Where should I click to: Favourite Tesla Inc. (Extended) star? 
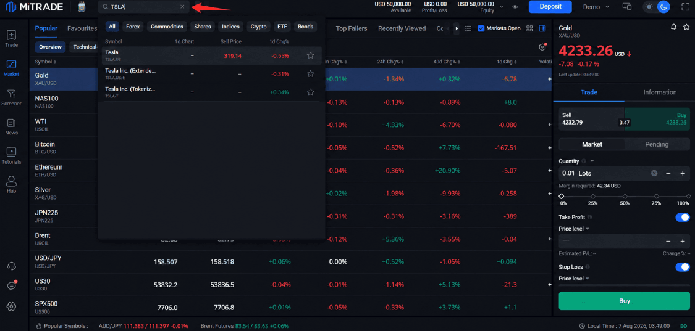[x=311, y=73]
